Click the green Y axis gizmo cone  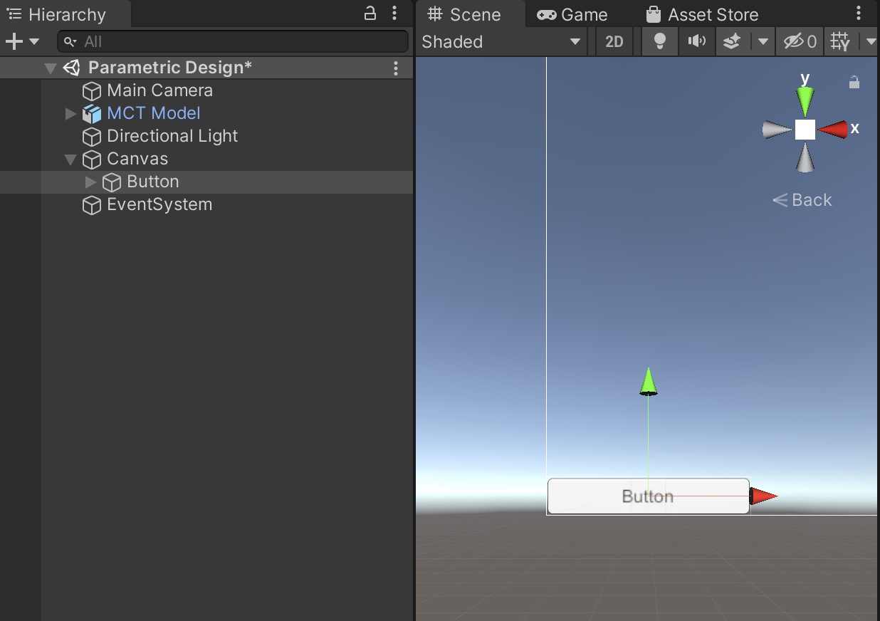pos(805,101)
